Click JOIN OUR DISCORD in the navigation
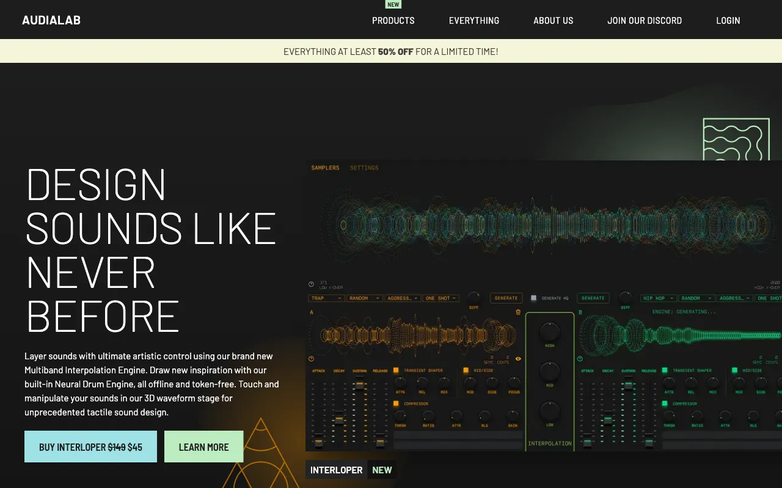This screenshot has height=488, width=782. click(x=645, y=20)
